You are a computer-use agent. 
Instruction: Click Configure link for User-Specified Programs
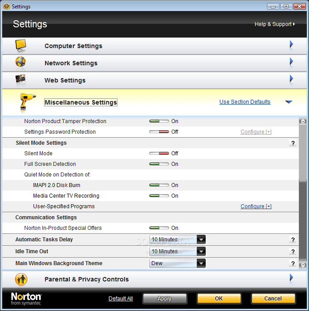256,206
